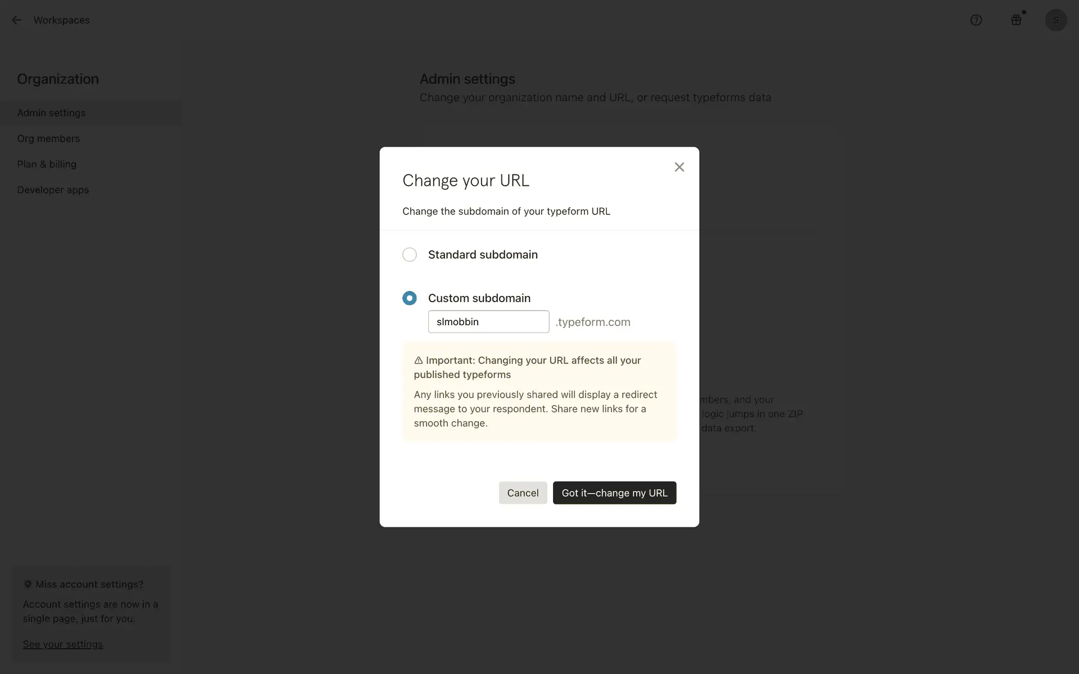The width and height of the screenshot is (1079, 674).
Task: Open the help question-mark icon
Action: click(976, 20)
